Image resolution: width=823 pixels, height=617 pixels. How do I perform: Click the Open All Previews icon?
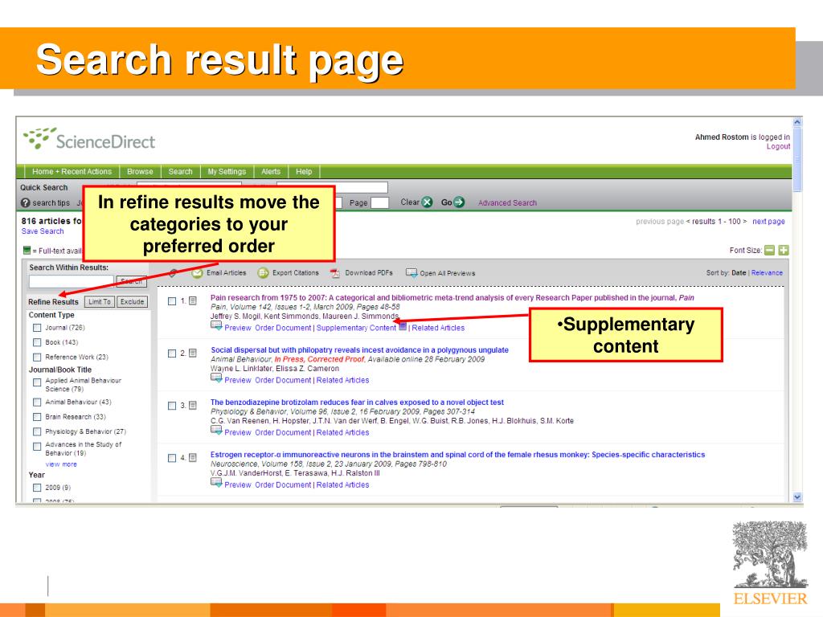pyautogui.click(x=411, y=273)
